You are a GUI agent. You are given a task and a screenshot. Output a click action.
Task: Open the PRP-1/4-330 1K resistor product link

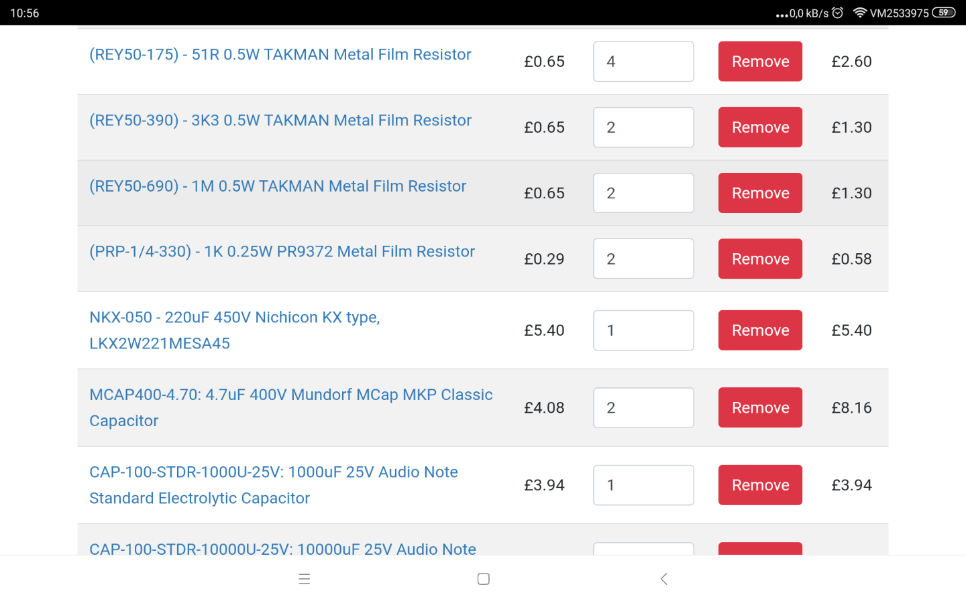click(x=282, y=251)
